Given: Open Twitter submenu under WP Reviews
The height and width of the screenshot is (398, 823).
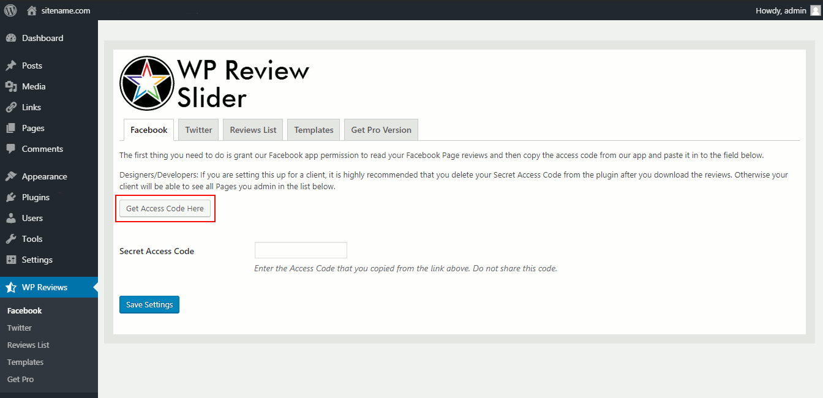Looking at the screenshot, I should [x=20, y=328].
